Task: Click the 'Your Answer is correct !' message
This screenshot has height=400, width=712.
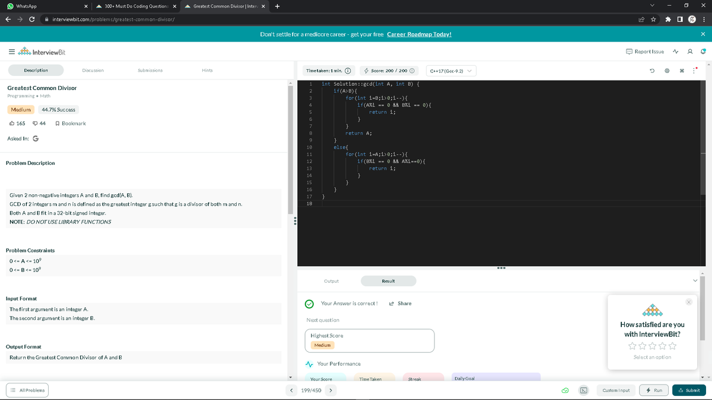Action: pyautogui.click(x=349, y=303)
